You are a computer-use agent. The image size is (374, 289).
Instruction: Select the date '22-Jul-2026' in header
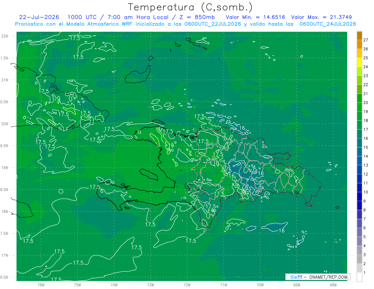[40, 17]
